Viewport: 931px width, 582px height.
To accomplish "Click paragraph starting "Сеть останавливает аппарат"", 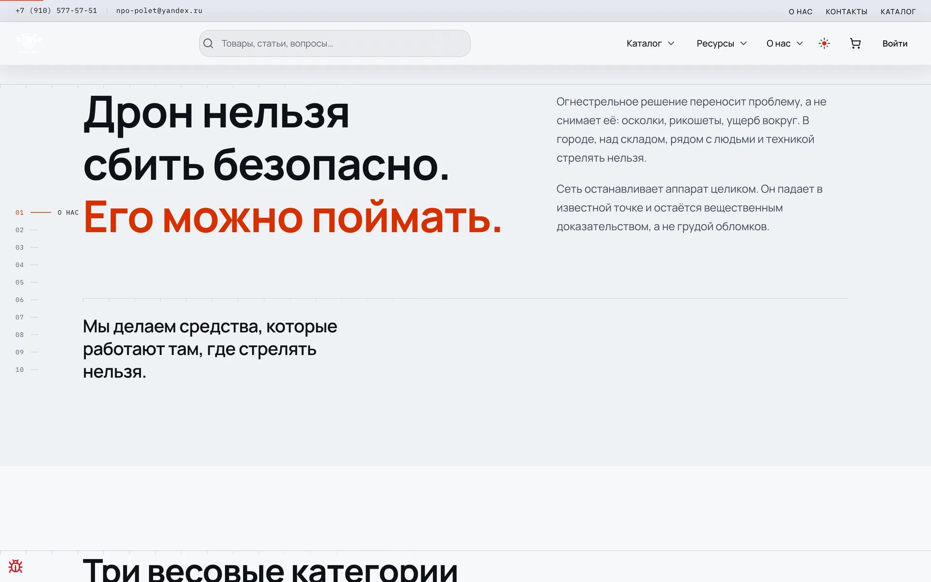I will (690, 208).
